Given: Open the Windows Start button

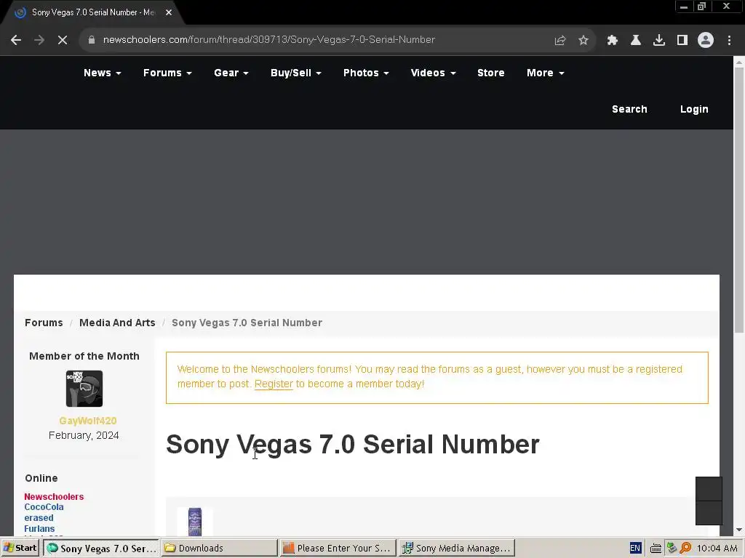Looking at the screenshot, I should click(x=20, y=548).
